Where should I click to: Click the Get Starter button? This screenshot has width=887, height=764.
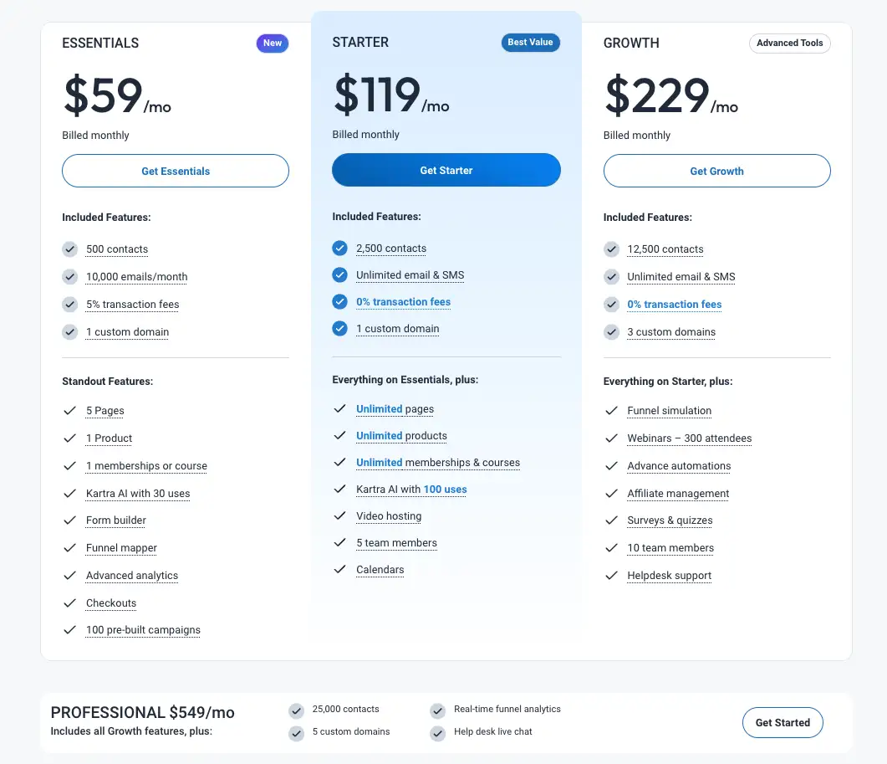[446, 170]
